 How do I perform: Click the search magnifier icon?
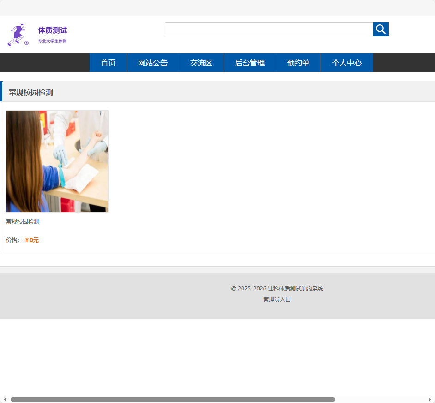click(381, 29)
